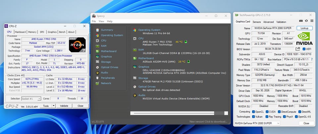Toggle the Ray Tracing checkbox

(266, 117)
